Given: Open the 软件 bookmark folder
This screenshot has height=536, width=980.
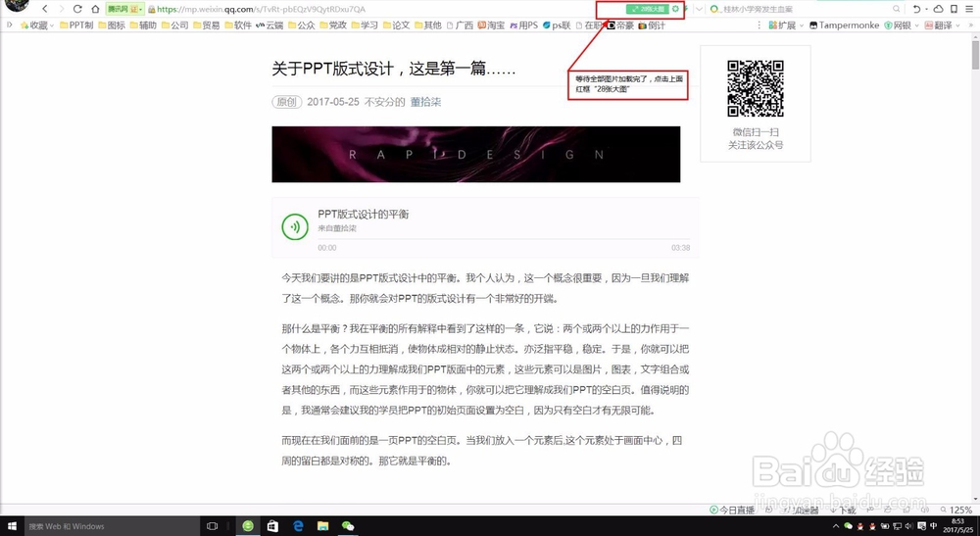Looking at the screenshot, I should [238, 25].
